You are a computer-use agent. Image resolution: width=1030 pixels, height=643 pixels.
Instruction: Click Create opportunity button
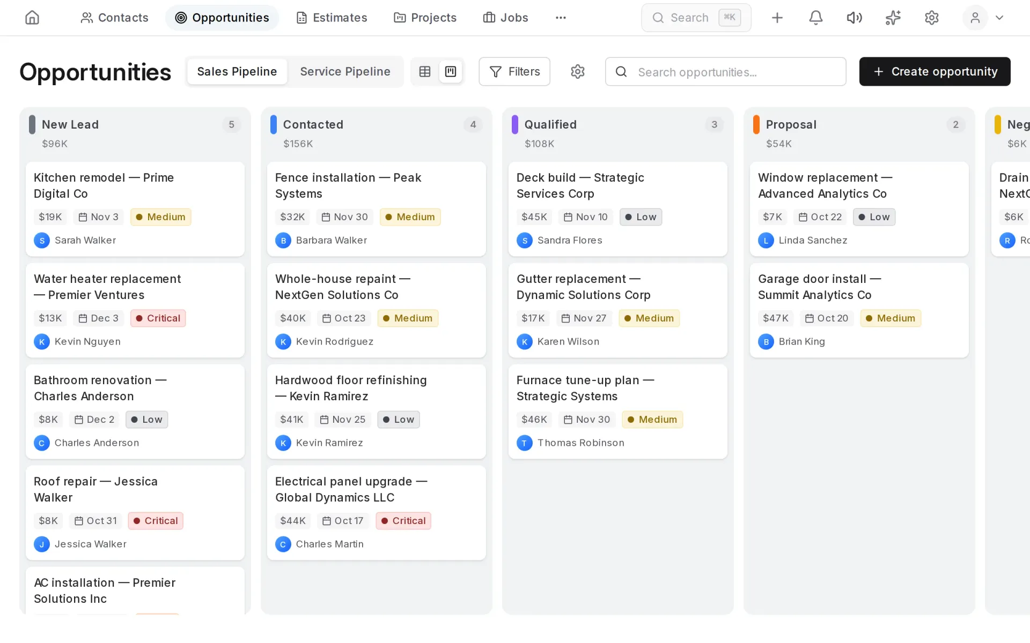click(x=935, y=71)
